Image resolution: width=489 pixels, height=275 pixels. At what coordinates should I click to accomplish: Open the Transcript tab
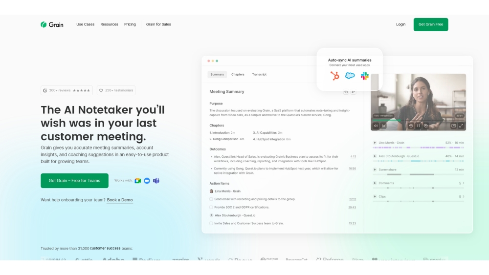(x=259, y=75)
